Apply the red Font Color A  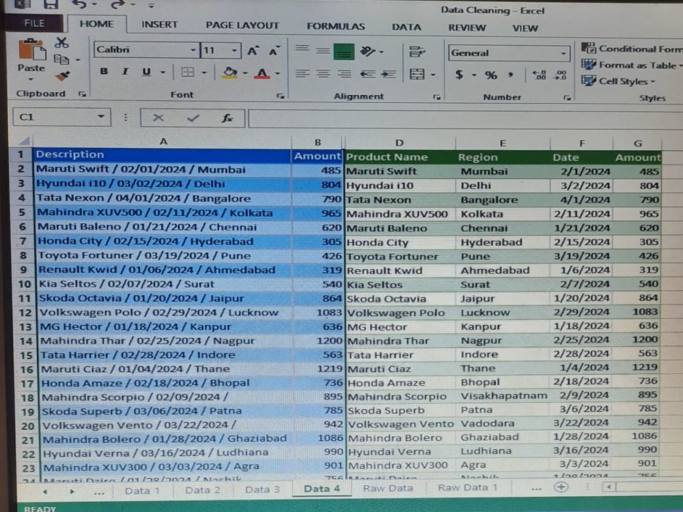[262, 73]
